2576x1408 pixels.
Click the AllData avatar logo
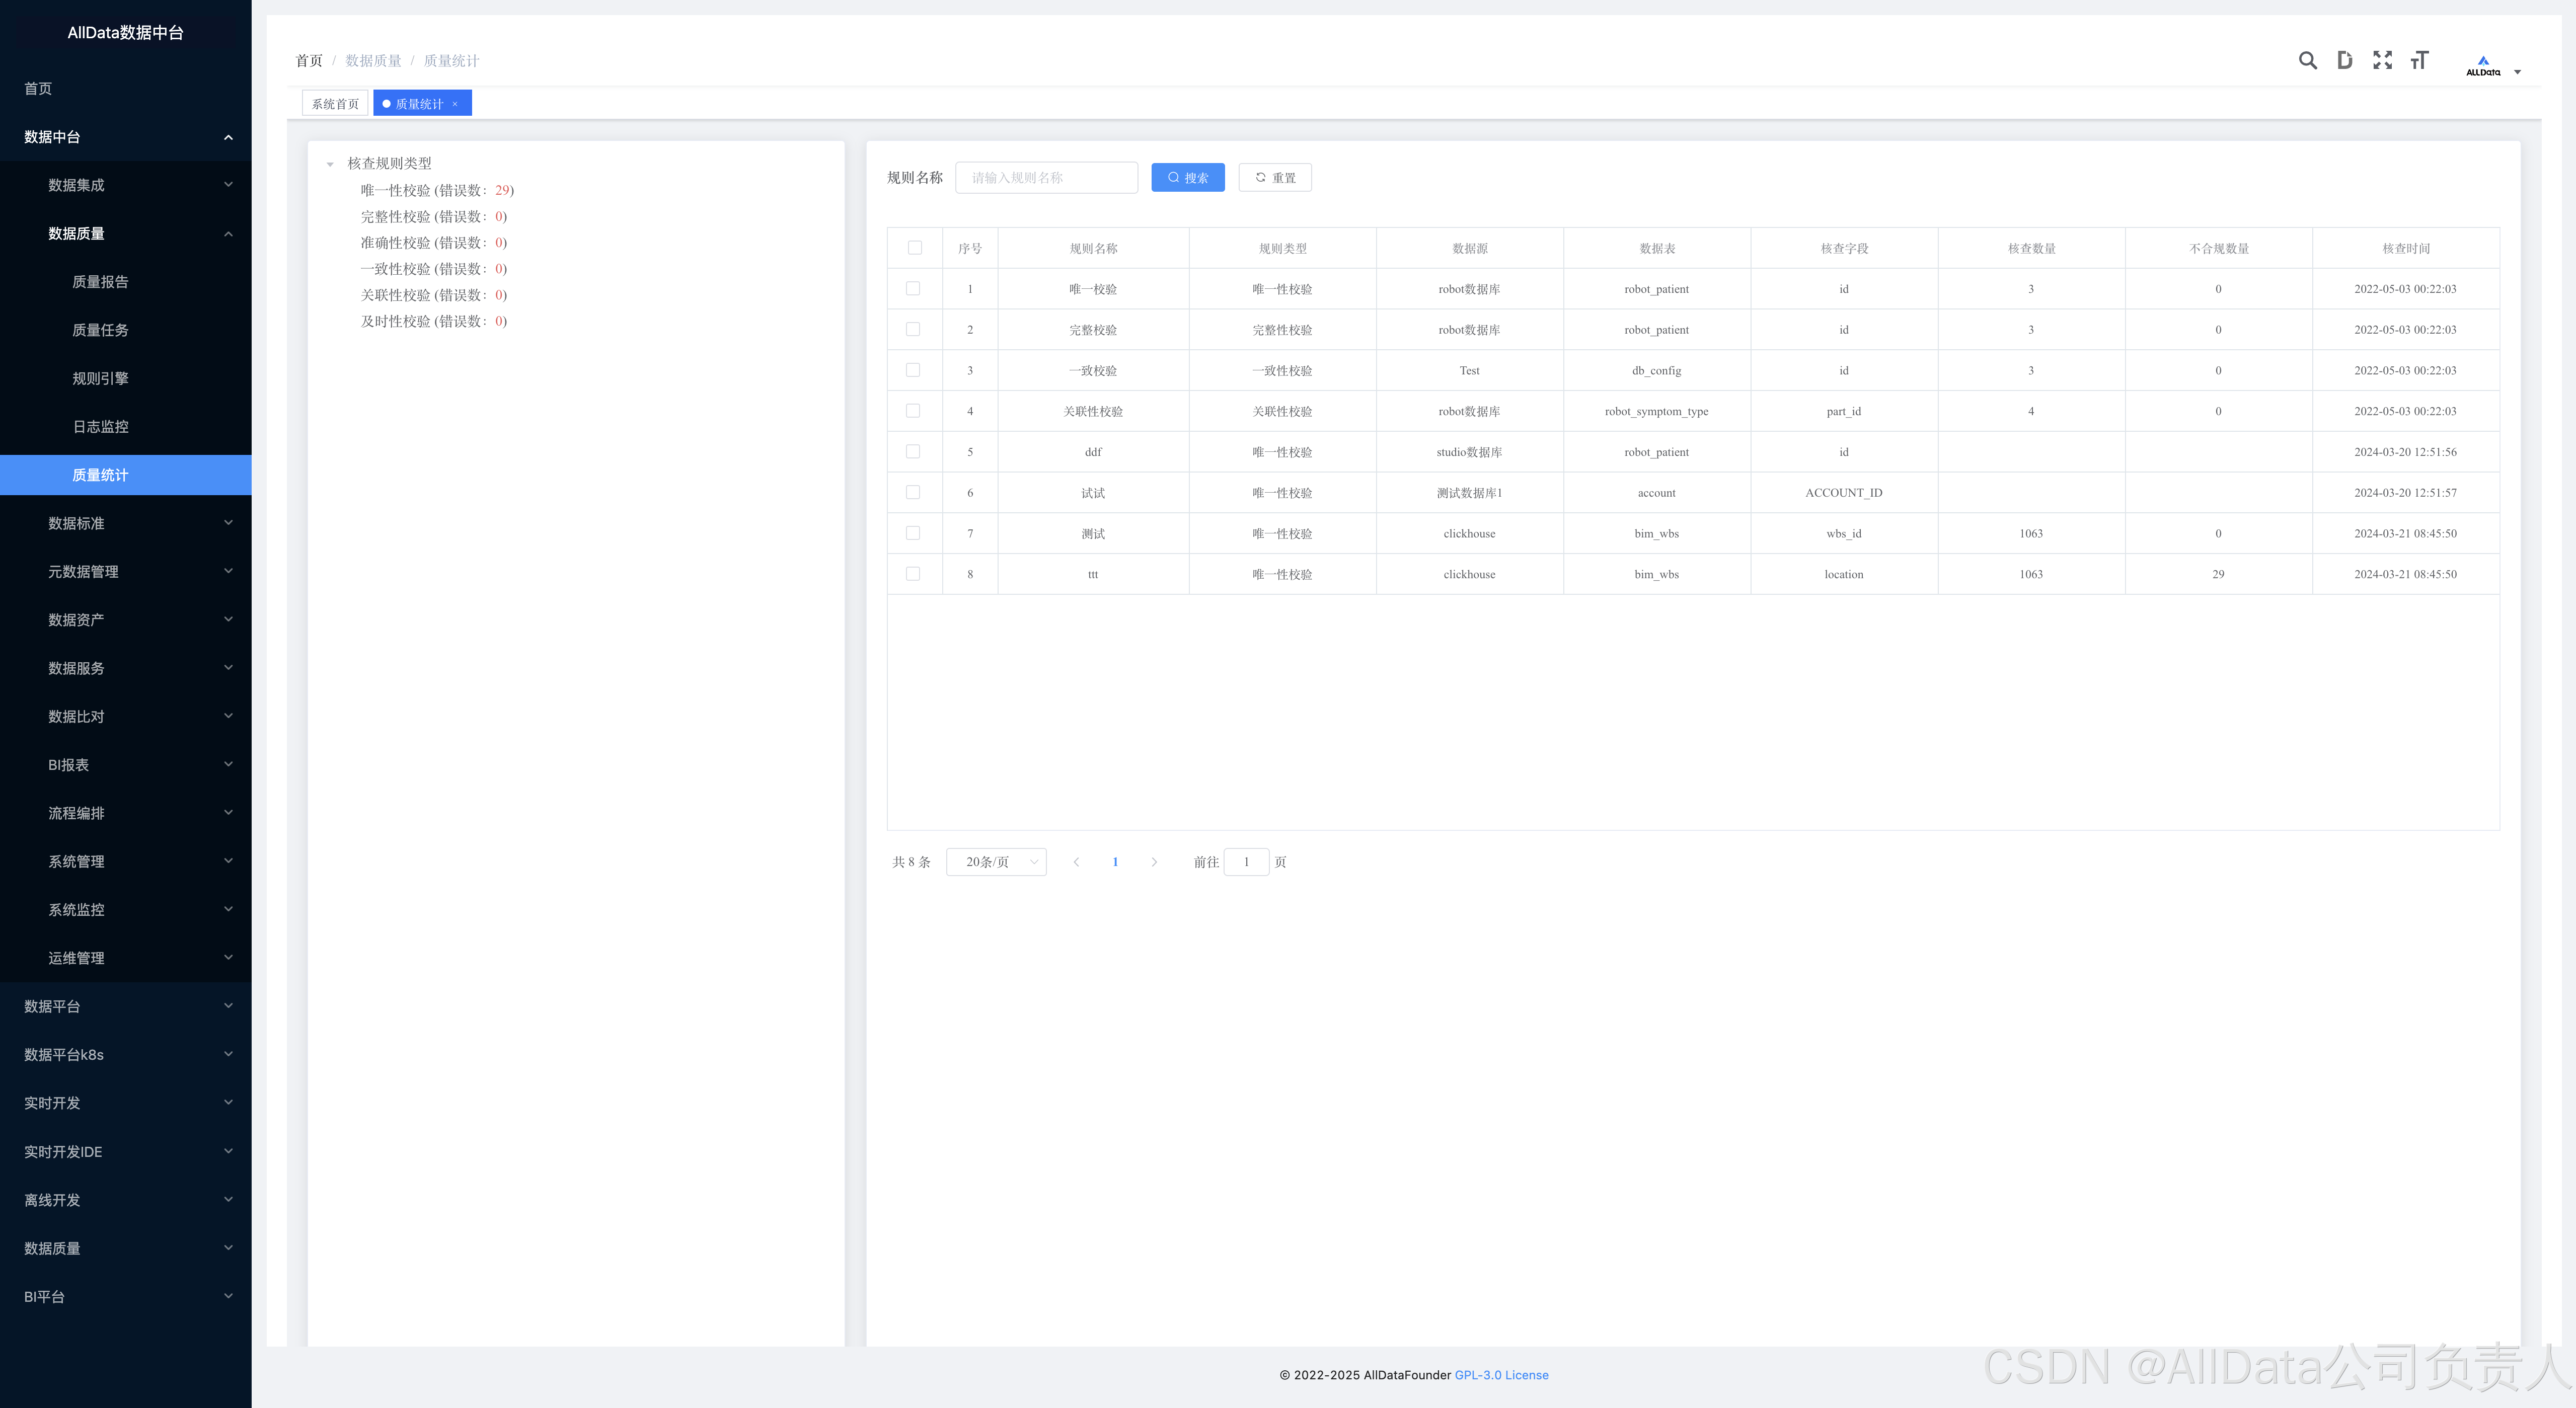(x=2483, y=65)
